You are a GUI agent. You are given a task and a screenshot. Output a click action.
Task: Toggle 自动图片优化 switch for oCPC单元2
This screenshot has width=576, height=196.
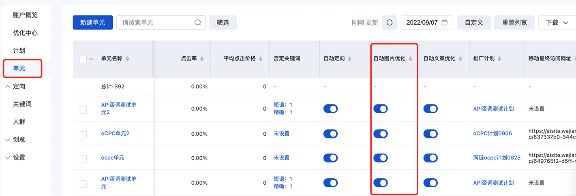380,134
